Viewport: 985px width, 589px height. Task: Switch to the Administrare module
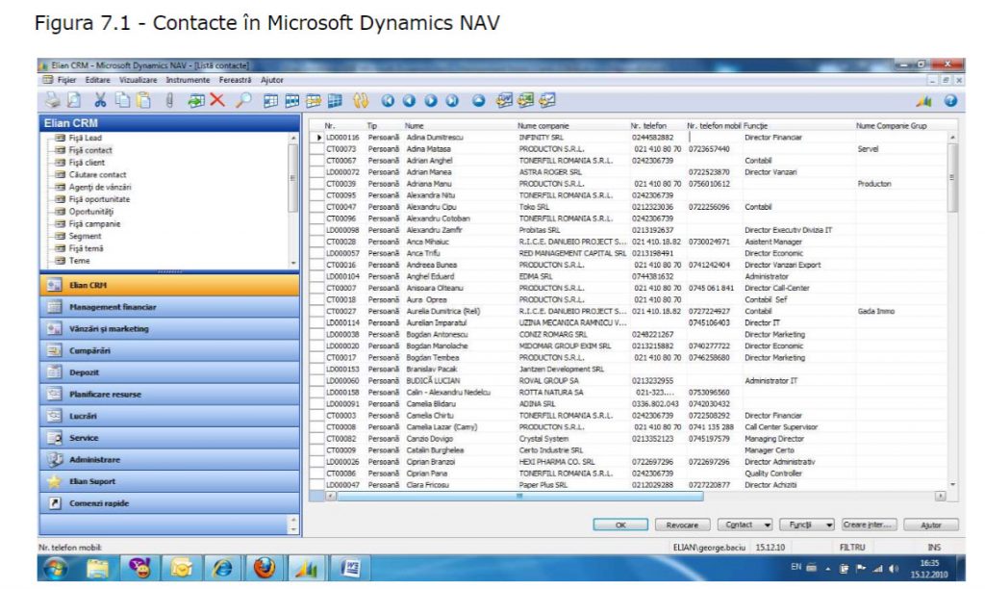point(169,459)
